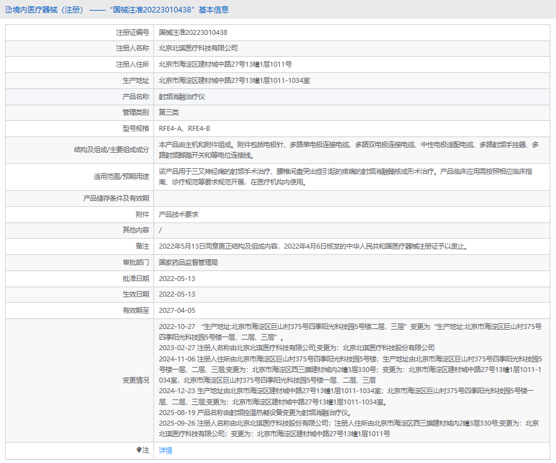Click the 型号规格 row label
Viewport: 556px width, 463px height.
click(136, 129)
